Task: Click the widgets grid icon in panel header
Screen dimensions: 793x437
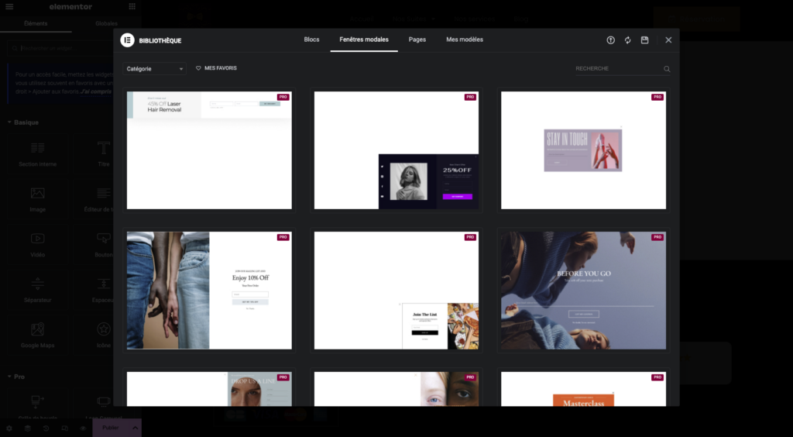Action: (132, 7)
